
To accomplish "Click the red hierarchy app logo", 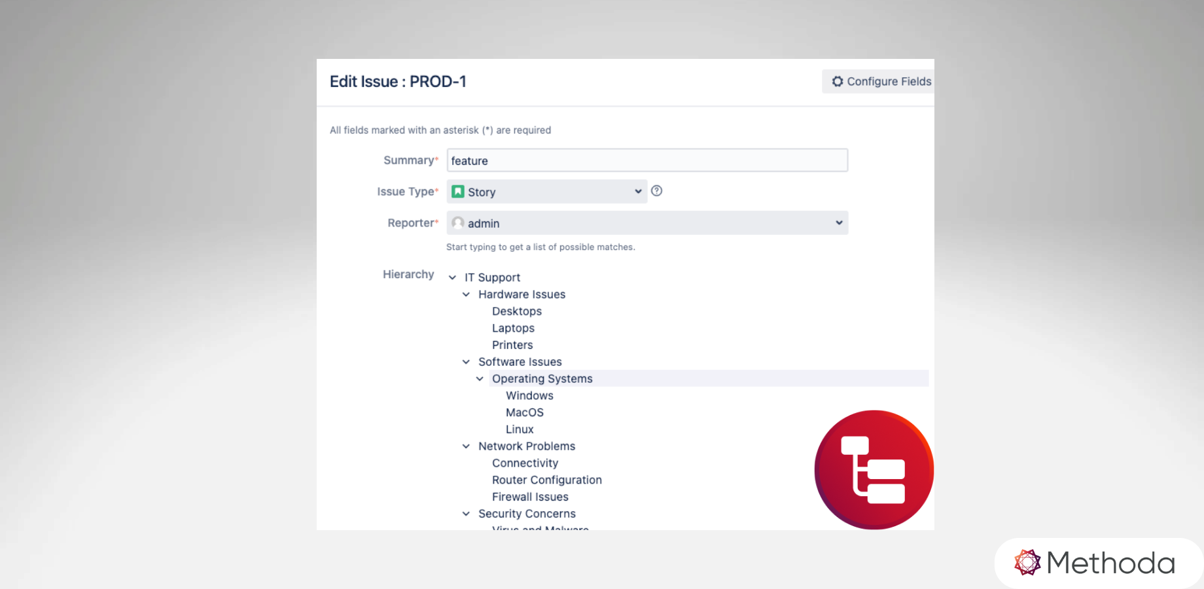I will [x=874, y=470].
